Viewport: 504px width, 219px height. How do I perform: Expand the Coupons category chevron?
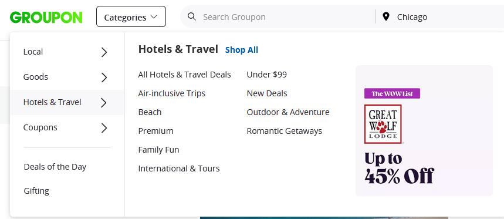(x=104, y=128)
